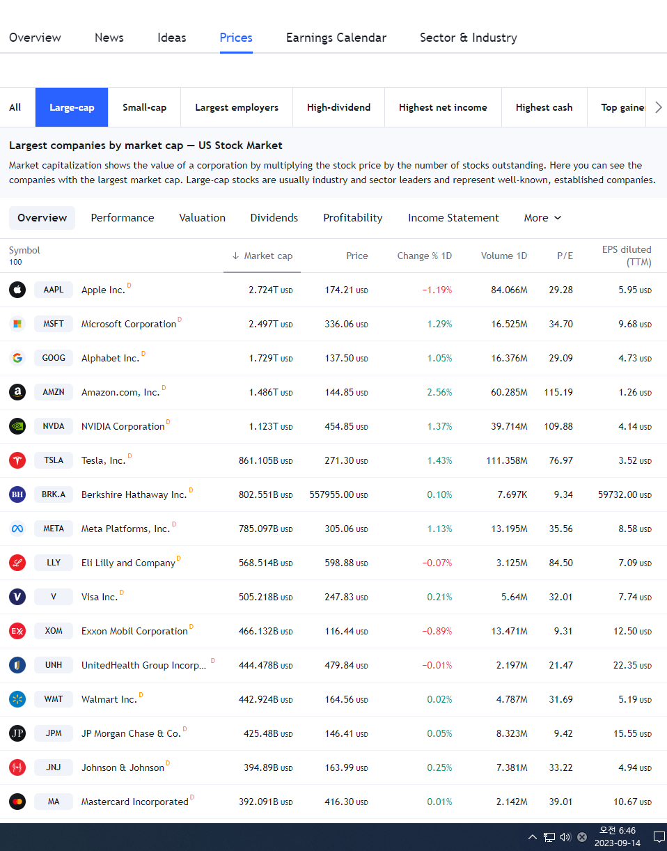The image size is (667, 851).
Task: Click the Amazon logo icon
Action: [x=17, y=392]
